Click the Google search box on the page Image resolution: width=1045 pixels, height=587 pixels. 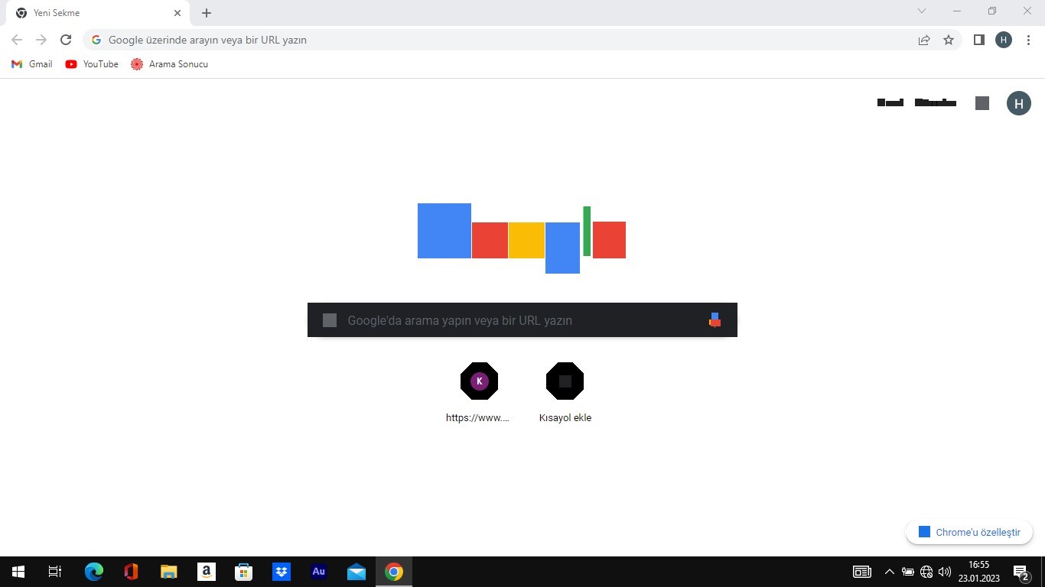pos(522,320)
